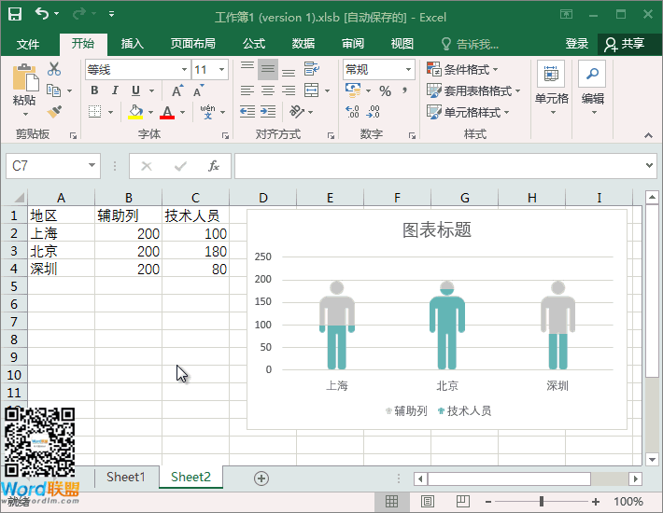Switch to the 公式 Formulas tab
Screen dimensions: 663x513
[254, 44]
